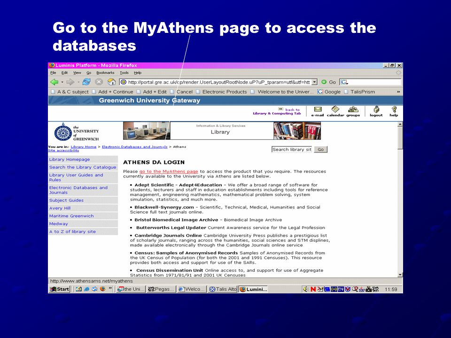Open the View menu
451x338 pixels.
[77, 73]
